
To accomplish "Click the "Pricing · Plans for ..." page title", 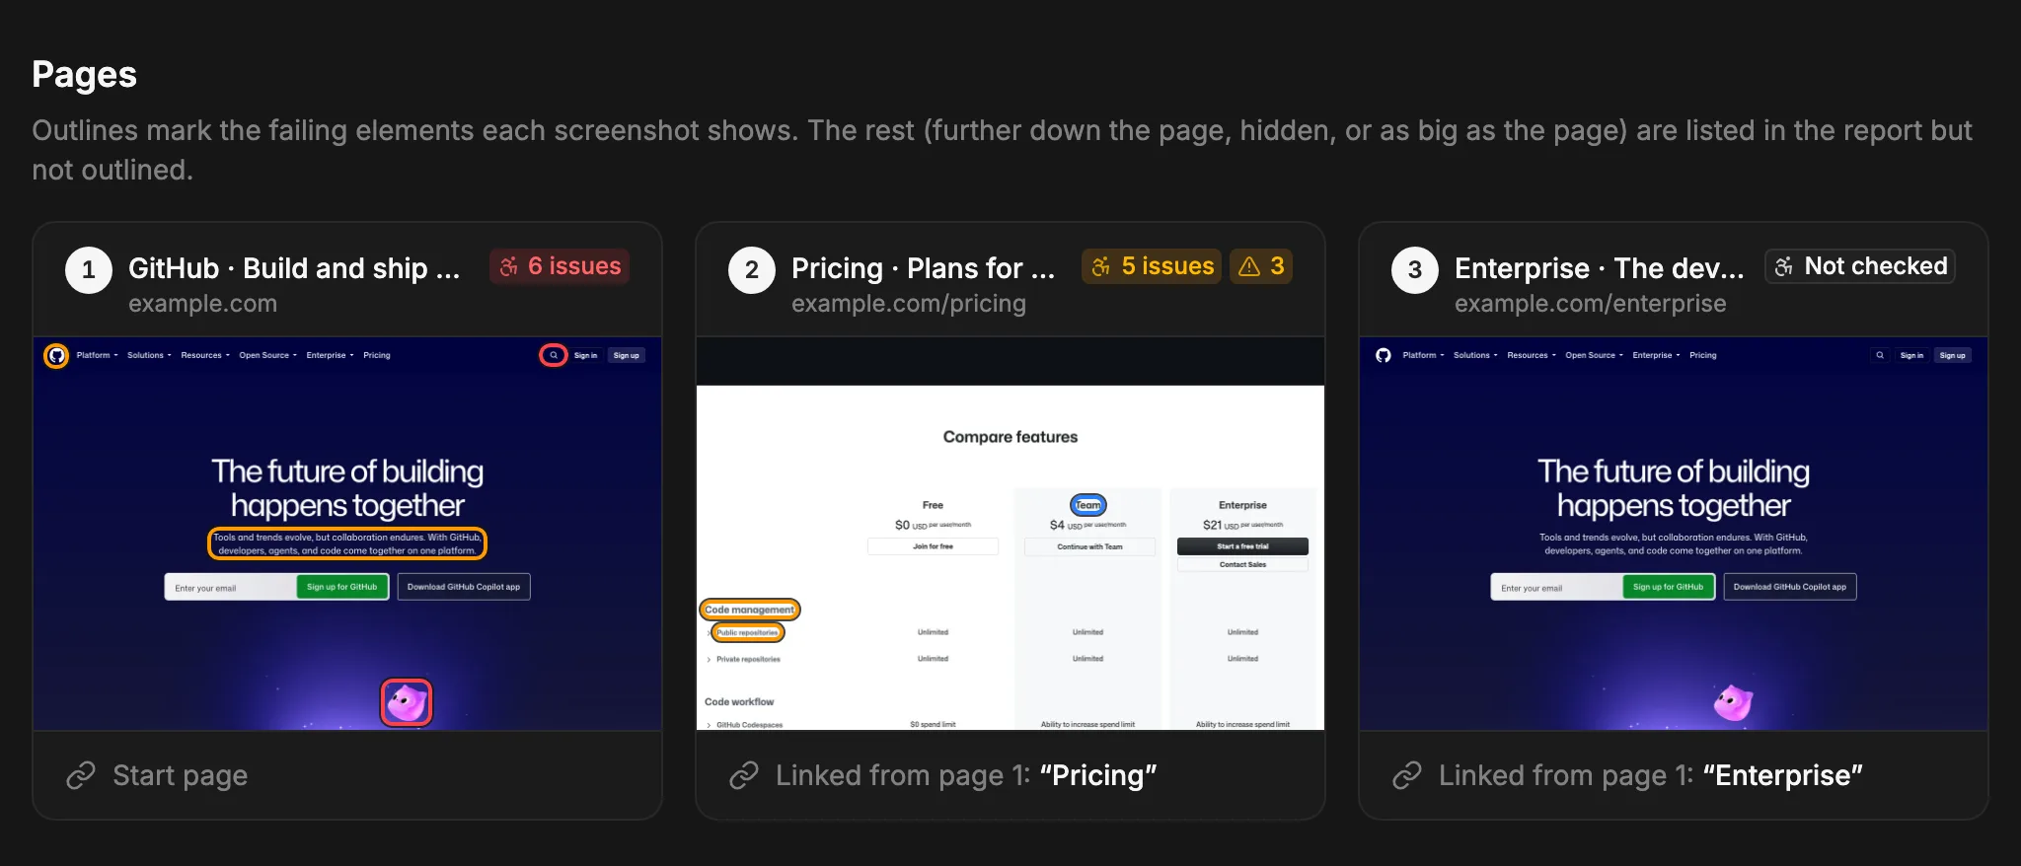I will pos(924,268).
